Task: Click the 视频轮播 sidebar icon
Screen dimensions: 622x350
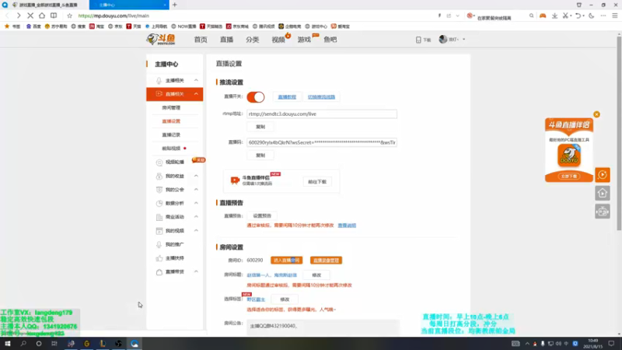Action: click(x=159, y=163)
